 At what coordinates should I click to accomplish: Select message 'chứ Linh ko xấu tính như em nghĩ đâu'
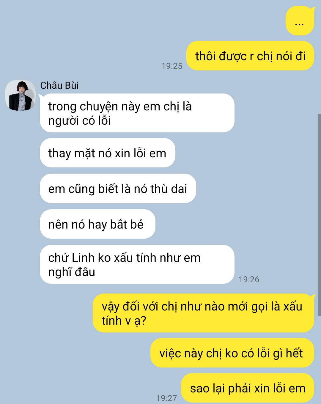click(x=137, y=264)
